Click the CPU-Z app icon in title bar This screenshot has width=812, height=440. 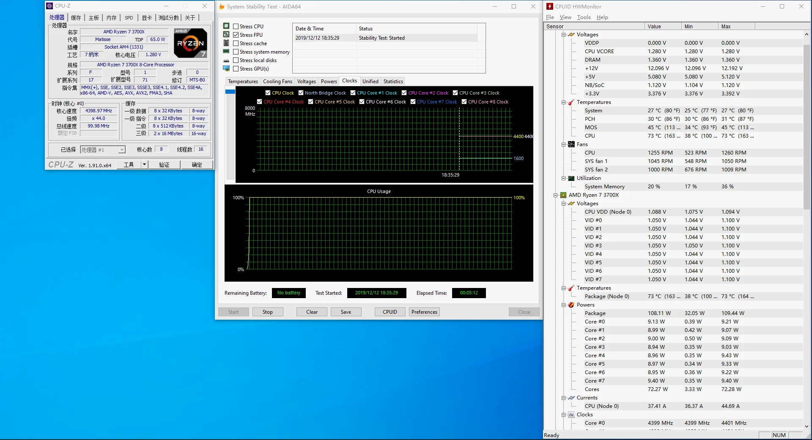point(49,6)
